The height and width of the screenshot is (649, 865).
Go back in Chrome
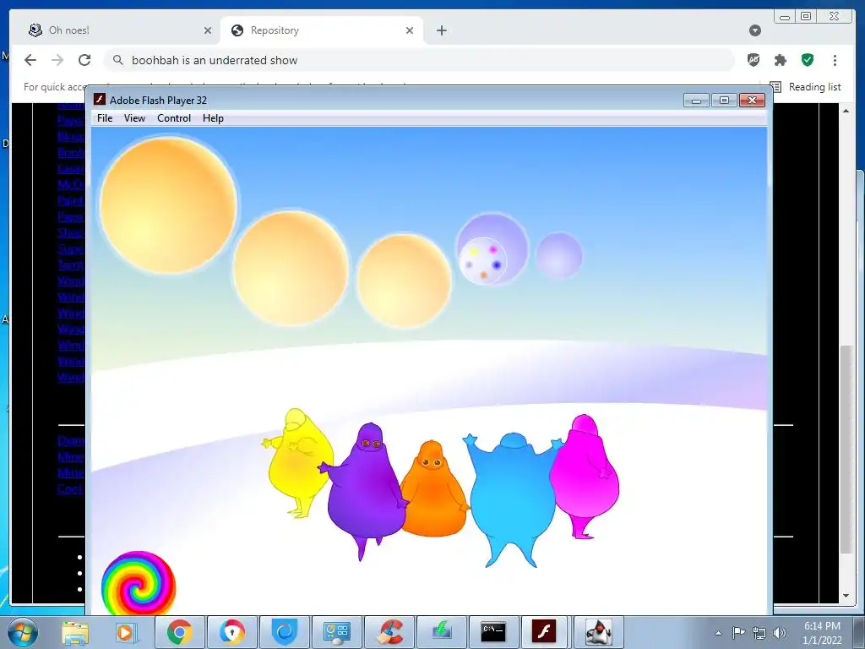pos(30,60)
